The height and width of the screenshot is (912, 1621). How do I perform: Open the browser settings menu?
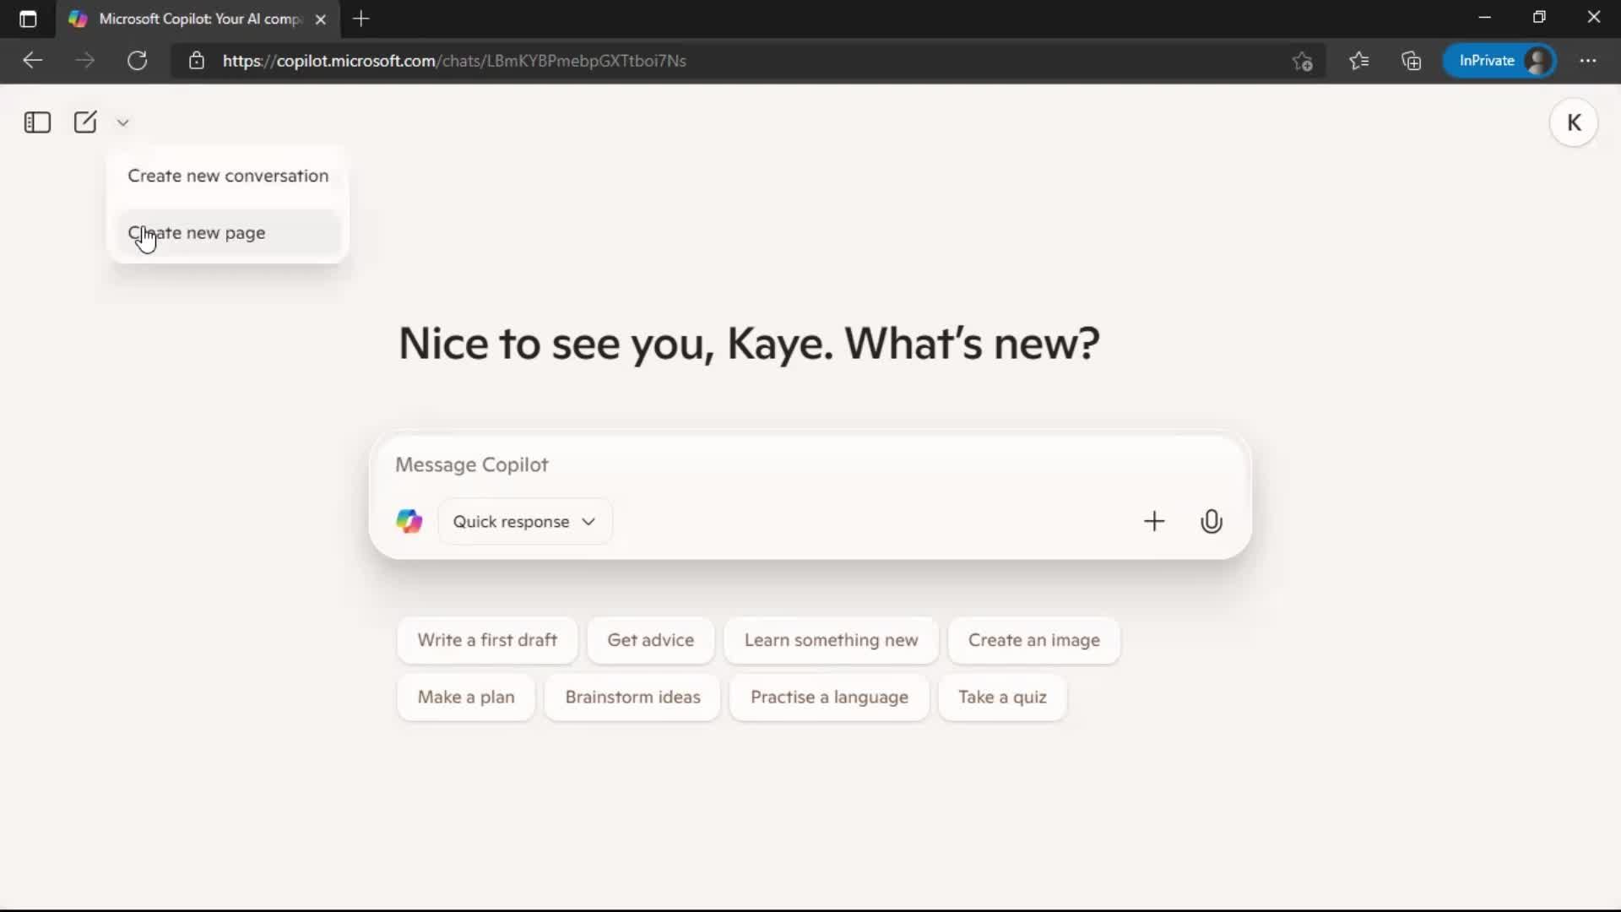coord(1589,60)
